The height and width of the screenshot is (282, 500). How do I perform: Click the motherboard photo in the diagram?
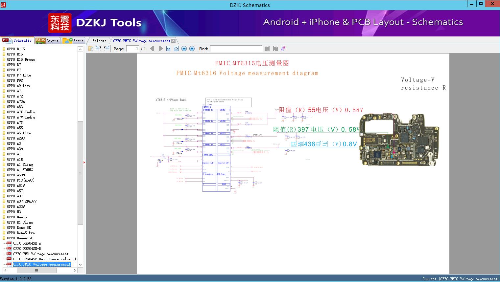(399, 140)
